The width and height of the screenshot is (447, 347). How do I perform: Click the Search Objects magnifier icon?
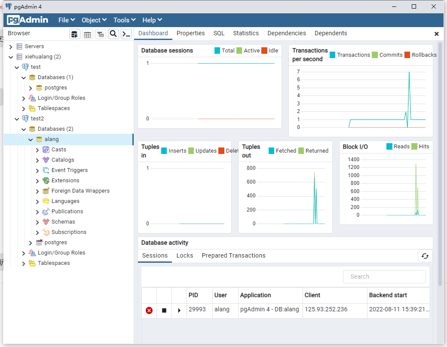(x=113, y=34)
